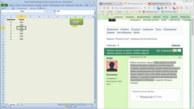The image size is (194, 109).
Task: Click the planetaexcel.ru address bar
Action: [x=128, y=8]
